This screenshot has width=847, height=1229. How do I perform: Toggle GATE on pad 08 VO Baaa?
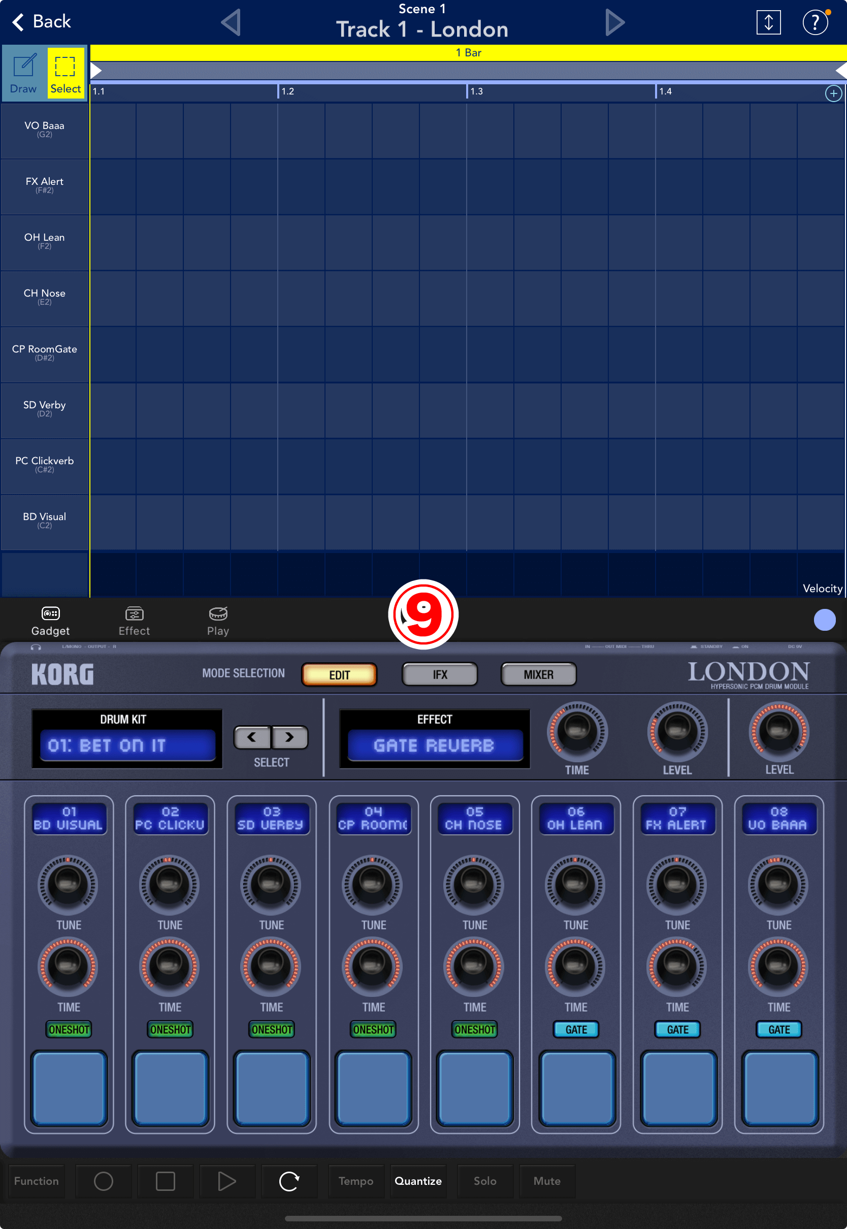click(x=778, y=1029)
